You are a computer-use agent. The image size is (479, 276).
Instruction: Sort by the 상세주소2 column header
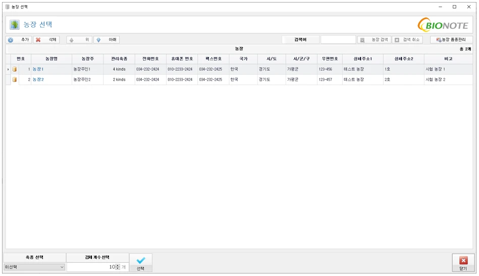[x=404, y=59]
